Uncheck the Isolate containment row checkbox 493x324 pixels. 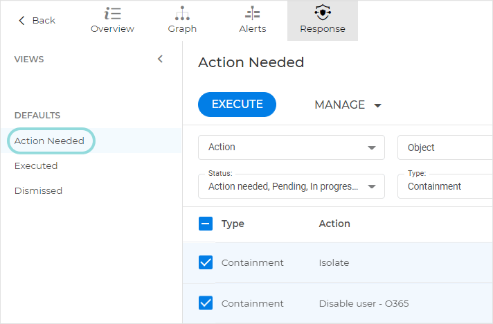[206, 262]
